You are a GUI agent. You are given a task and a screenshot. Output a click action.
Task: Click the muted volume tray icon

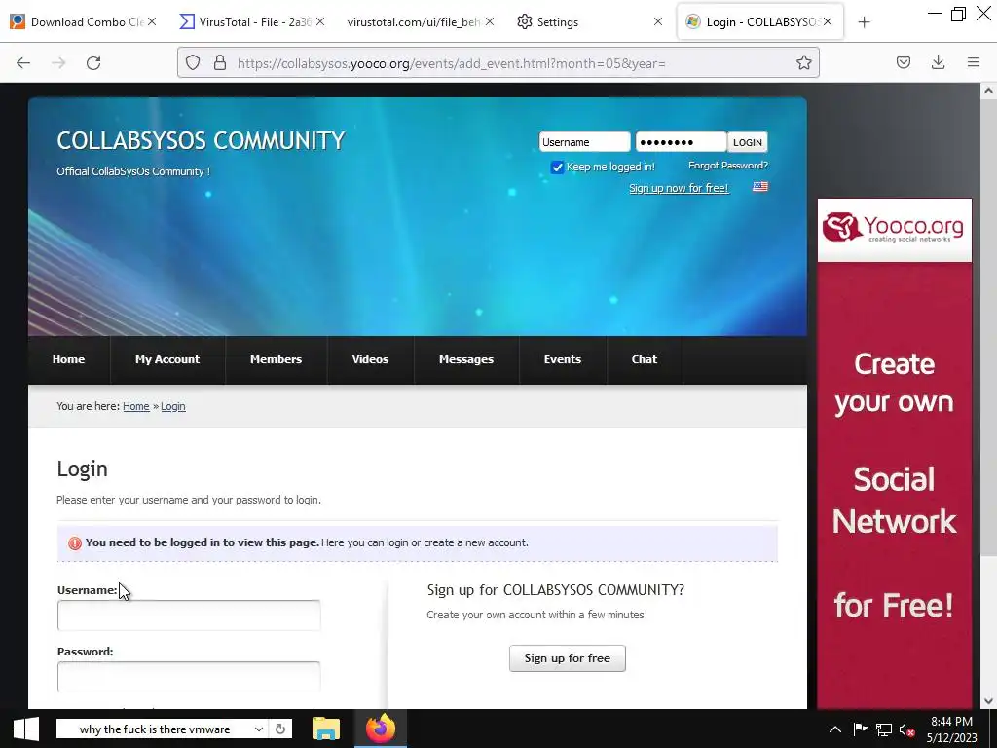(906, 729)
